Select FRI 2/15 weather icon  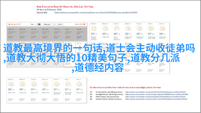click(151, 29)
